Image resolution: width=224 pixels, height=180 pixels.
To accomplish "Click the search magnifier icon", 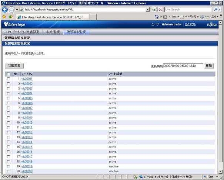I will coord(215,10).
